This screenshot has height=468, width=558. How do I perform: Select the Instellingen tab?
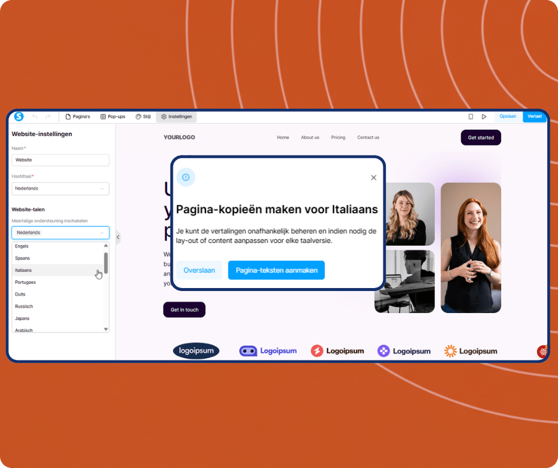click(176, 116)
